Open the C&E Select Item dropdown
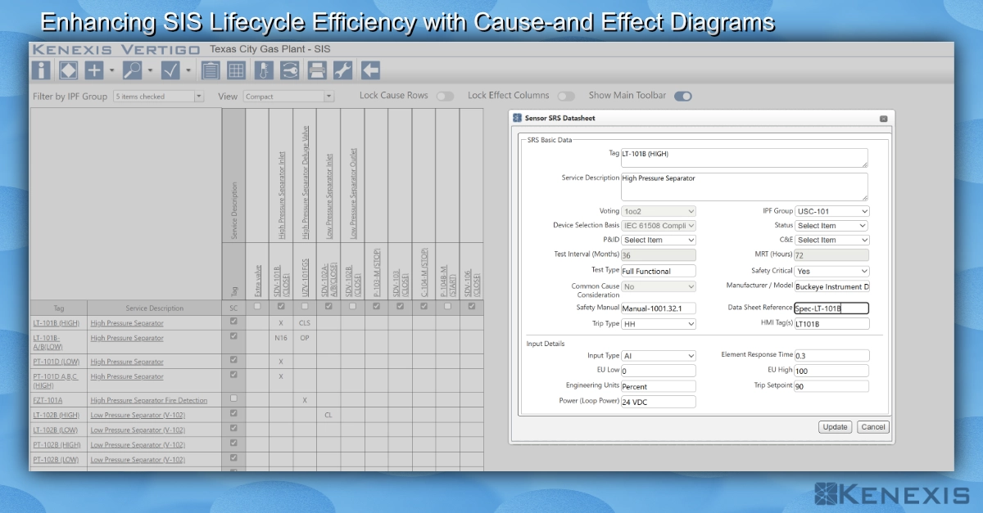 [831, 241]
